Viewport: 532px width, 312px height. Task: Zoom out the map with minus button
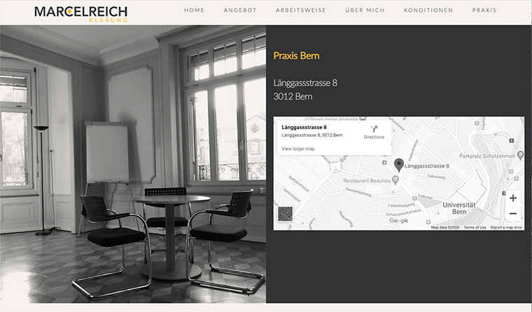(x=513, y=213)
